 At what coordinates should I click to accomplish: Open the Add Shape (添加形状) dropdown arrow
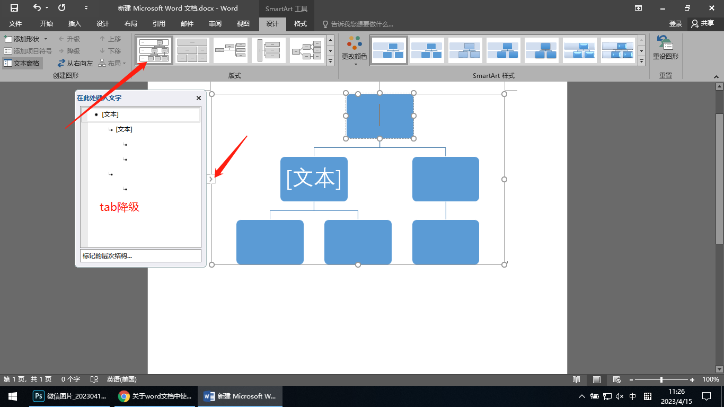click(46, 39)
